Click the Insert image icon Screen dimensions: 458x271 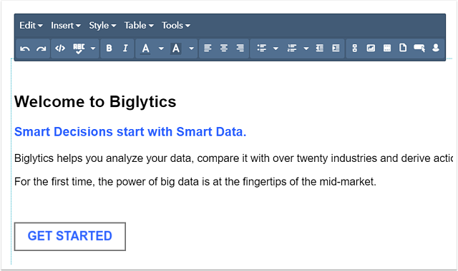click(371, 48)
